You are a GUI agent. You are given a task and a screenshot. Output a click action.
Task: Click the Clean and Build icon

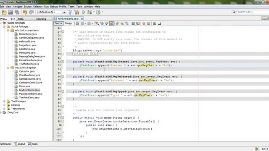pyautogui.click(x=77, y=12)
